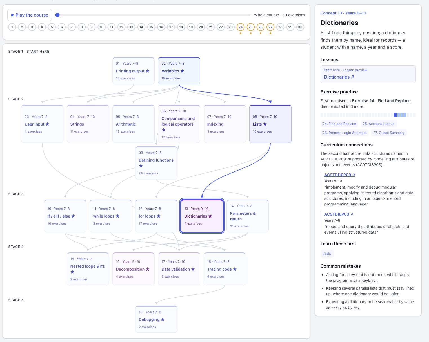
Task: Open Comparisons and logical operators card
Action: (x=179, y=124)
